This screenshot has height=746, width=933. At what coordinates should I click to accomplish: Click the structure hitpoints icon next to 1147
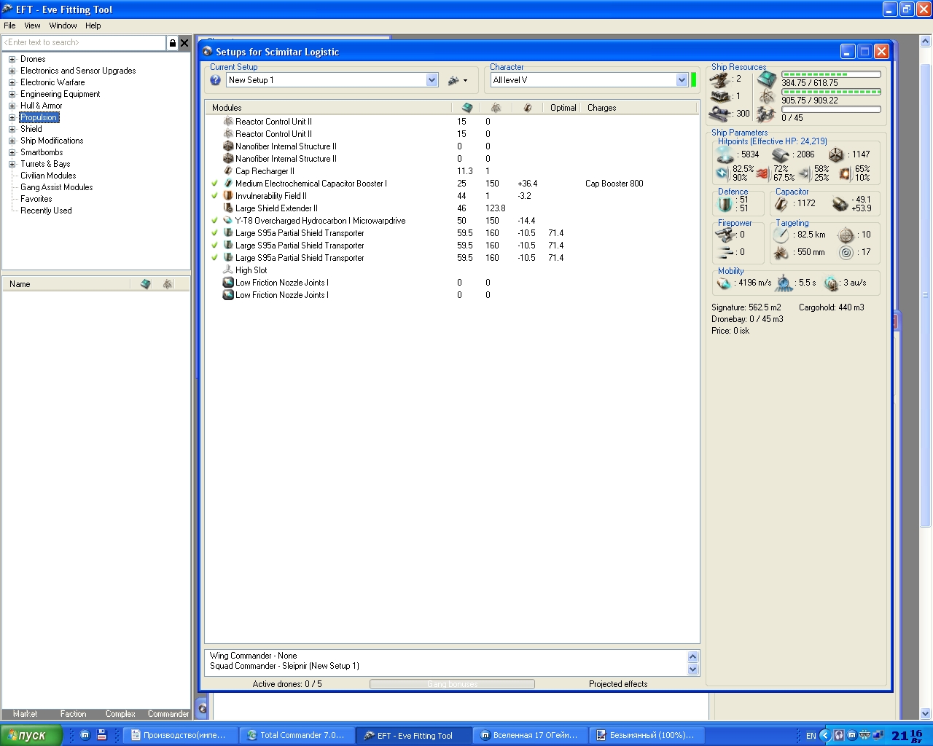836,154
